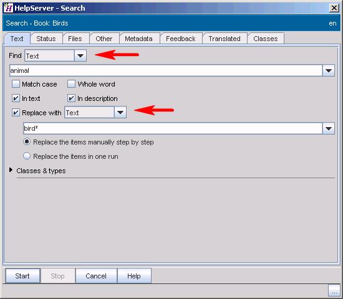Viewport: 343px width, 299px height.
Task: Select Replace items manually step by step
Action: pyautogui.click(x=27, y=141)
